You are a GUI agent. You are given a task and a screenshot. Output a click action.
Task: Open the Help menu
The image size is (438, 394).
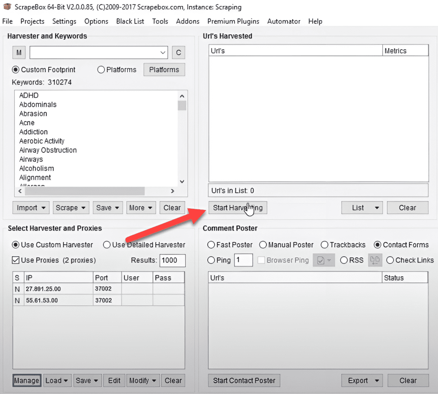pos(315,21)
